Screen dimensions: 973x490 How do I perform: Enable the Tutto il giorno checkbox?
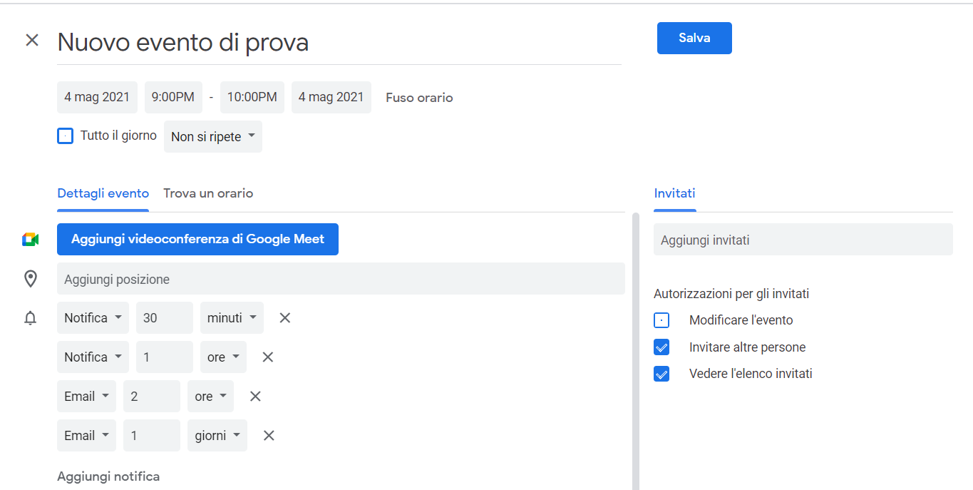click(x=66, y=136)
